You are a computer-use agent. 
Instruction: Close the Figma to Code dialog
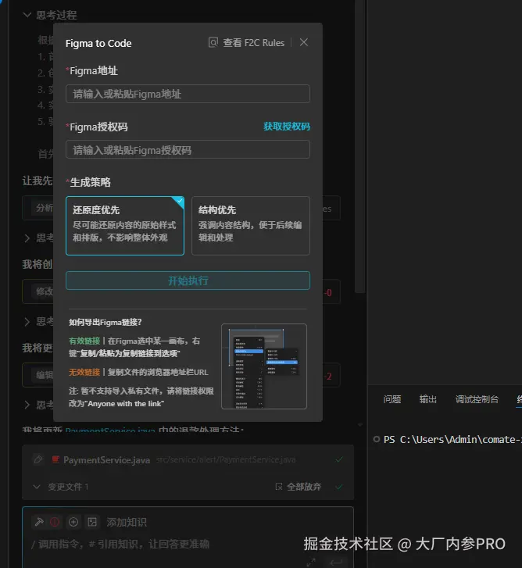click(x=303, y=42)
